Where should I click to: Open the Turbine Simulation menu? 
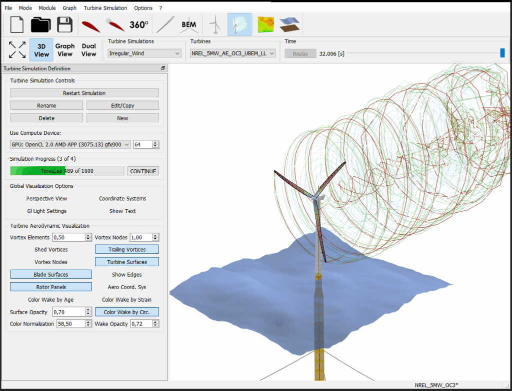click(105, 8)
